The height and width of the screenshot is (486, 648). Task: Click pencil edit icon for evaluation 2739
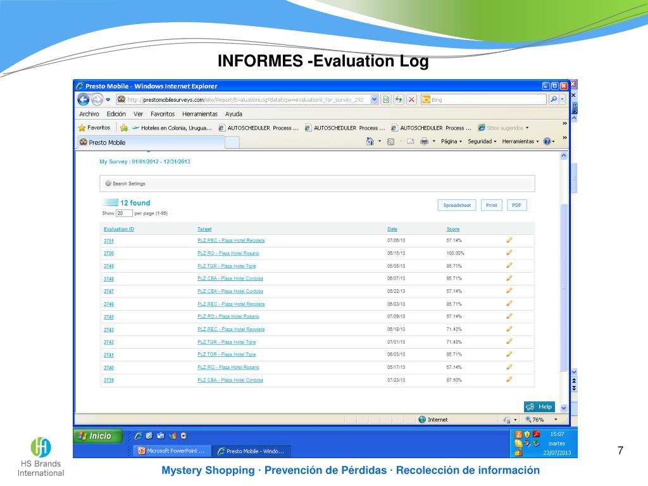click(509, 380)
